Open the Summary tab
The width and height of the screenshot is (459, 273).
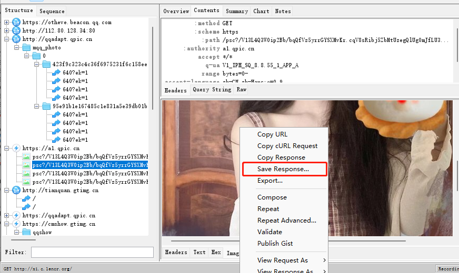pyautogui.click(x=237, y=11)
